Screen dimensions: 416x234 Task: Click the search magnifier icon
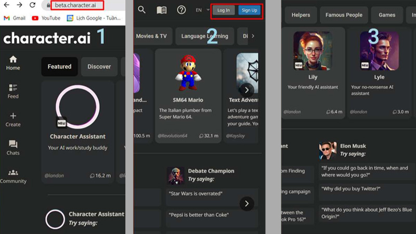[141, 10]
